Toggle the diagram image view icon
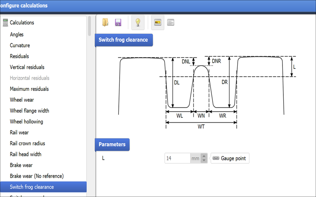The height and width of the screenshot is (197, 316). (x=158, y=23)
